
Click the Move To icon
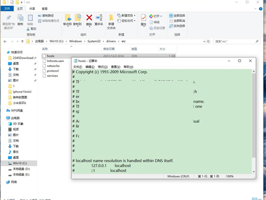[67, 18]
